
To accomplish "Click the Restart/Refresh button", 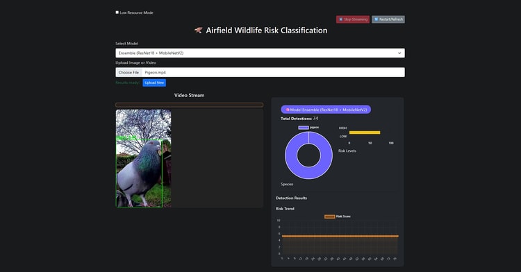I will pos(388,19).
